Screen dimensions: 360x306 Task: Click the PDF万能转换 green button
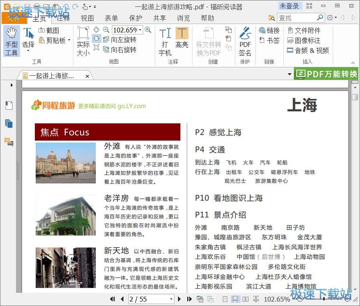[326, 74]
